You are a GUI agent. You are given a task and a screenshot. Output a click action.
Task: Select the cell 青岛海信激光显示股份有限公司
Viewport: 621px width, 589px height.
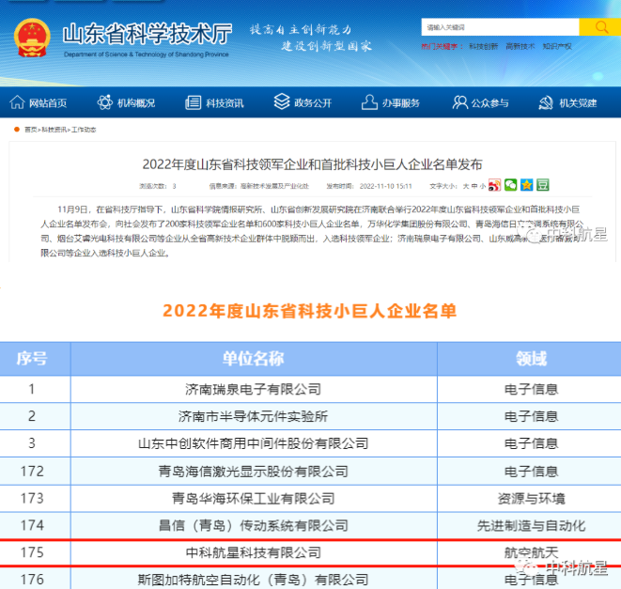pos(254,472)
